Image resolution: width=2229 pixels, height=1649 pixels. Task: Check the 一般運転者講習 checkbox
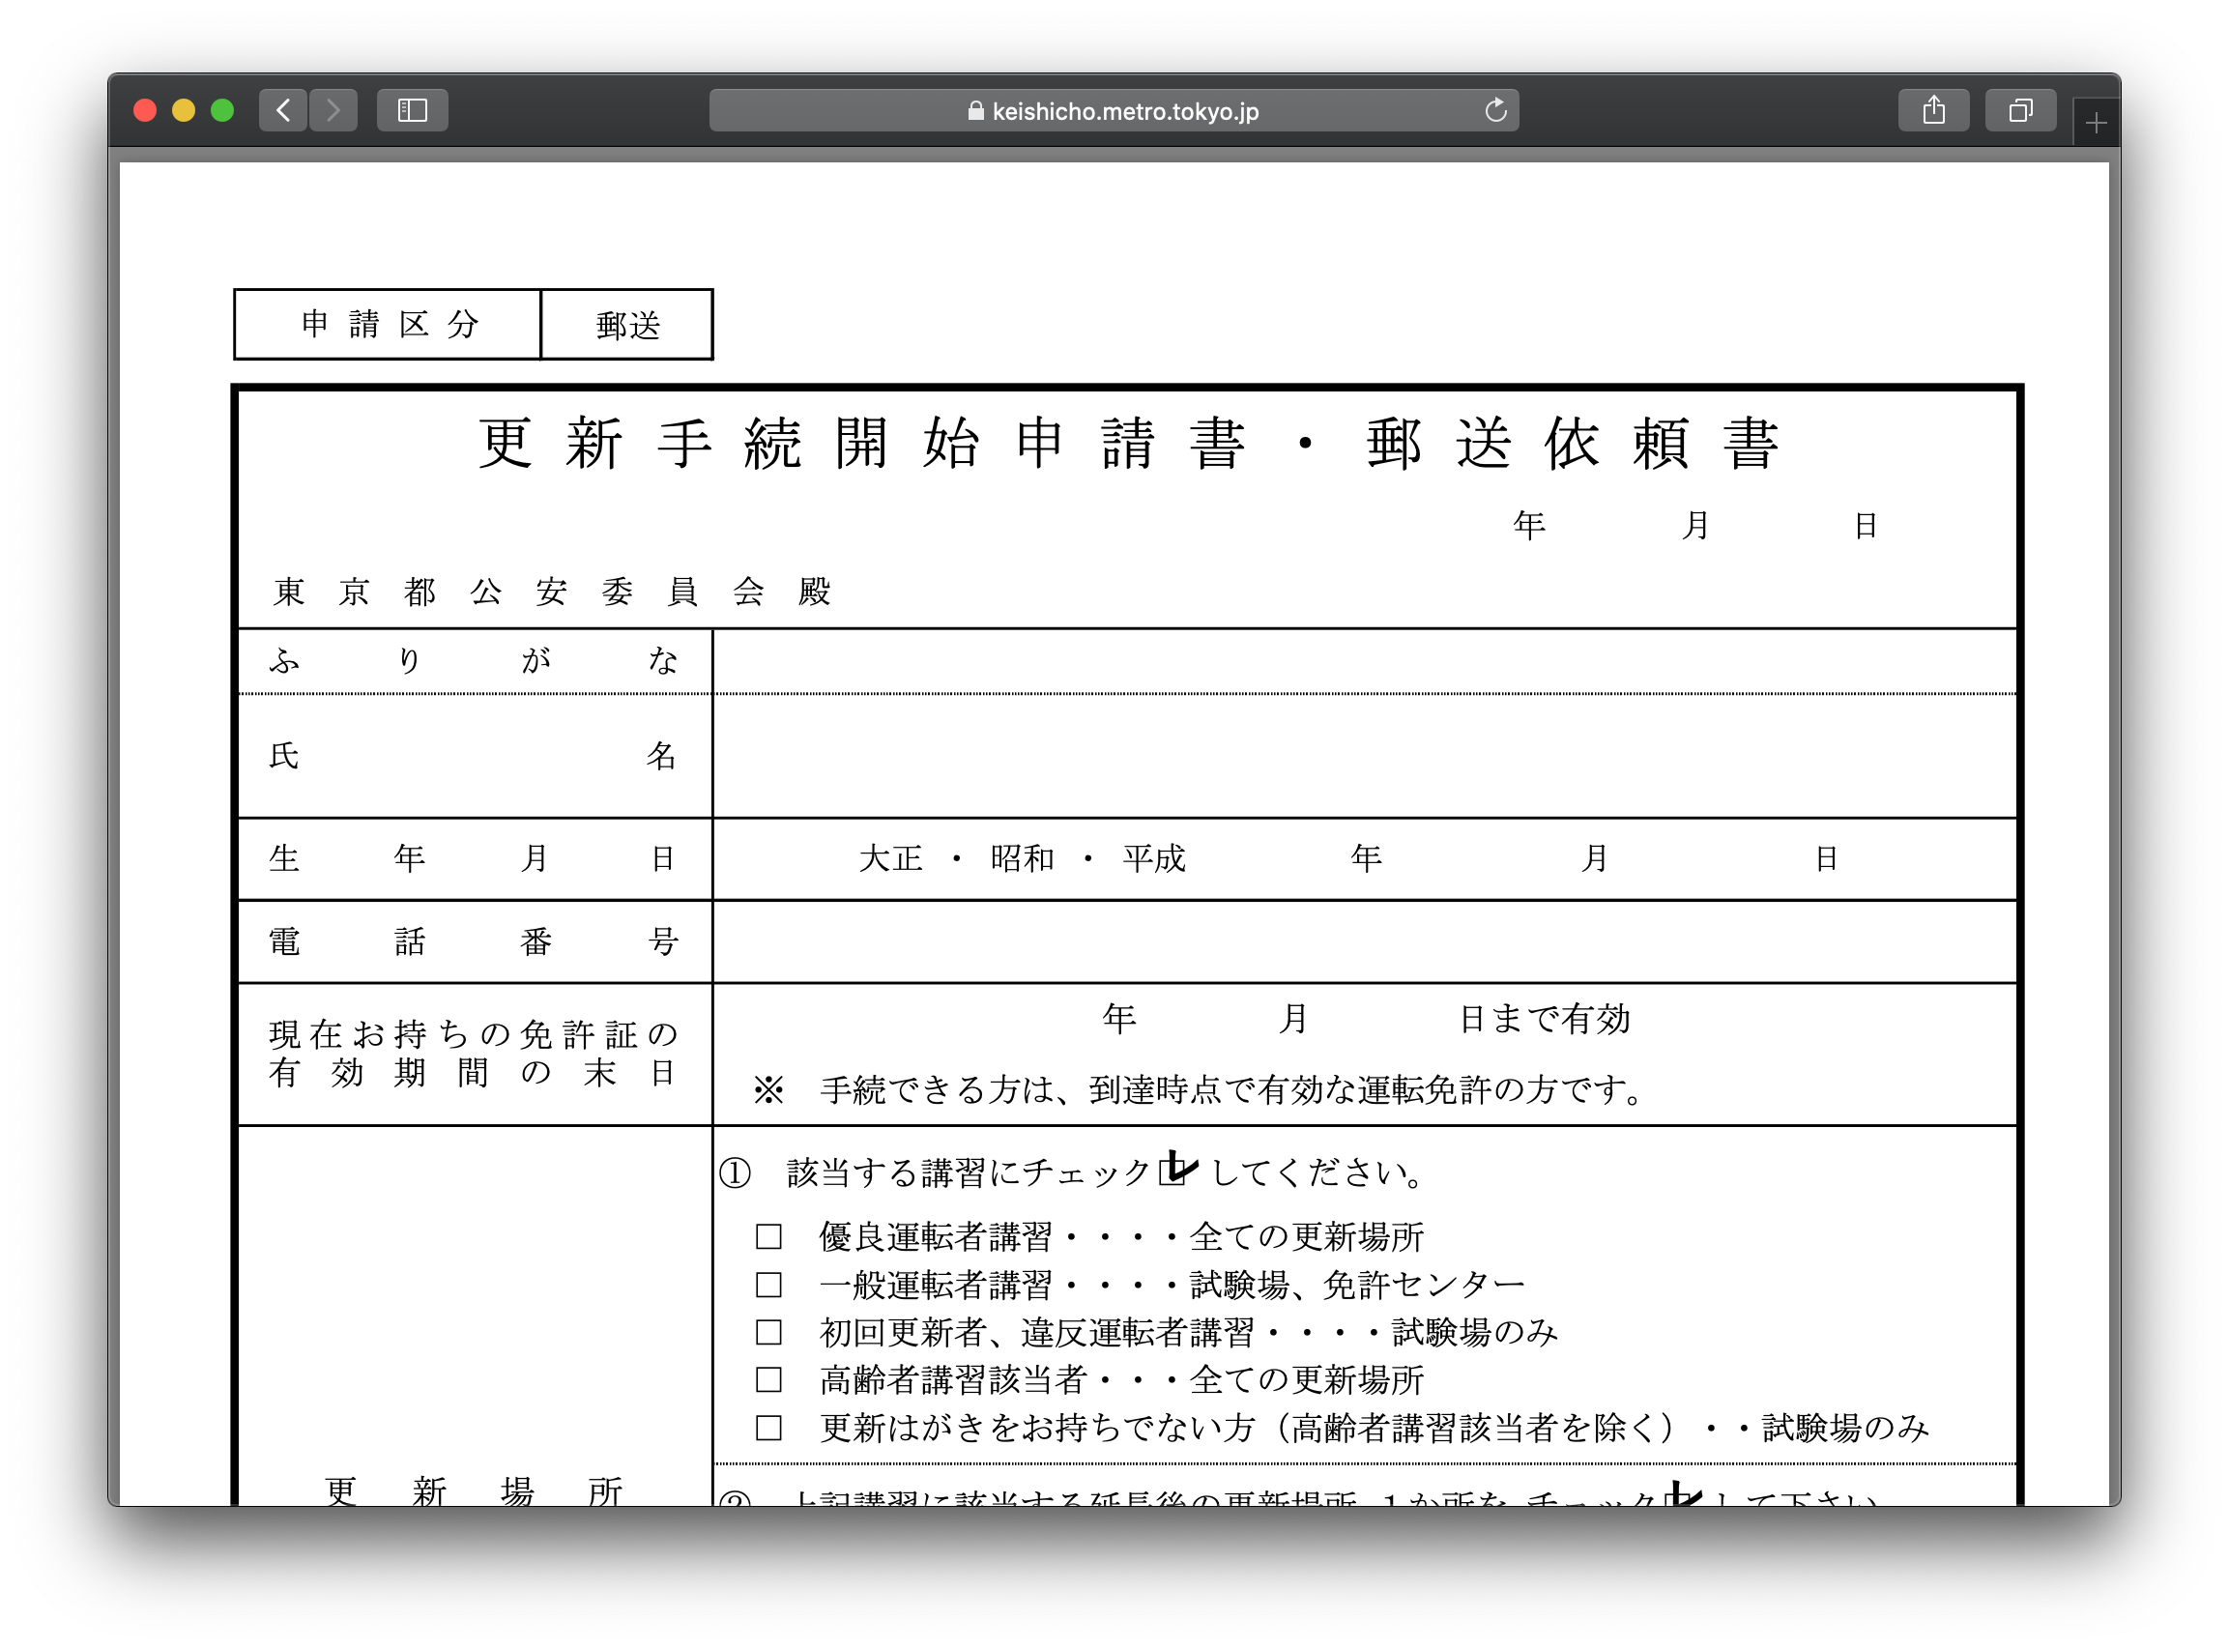[768, 1285]
